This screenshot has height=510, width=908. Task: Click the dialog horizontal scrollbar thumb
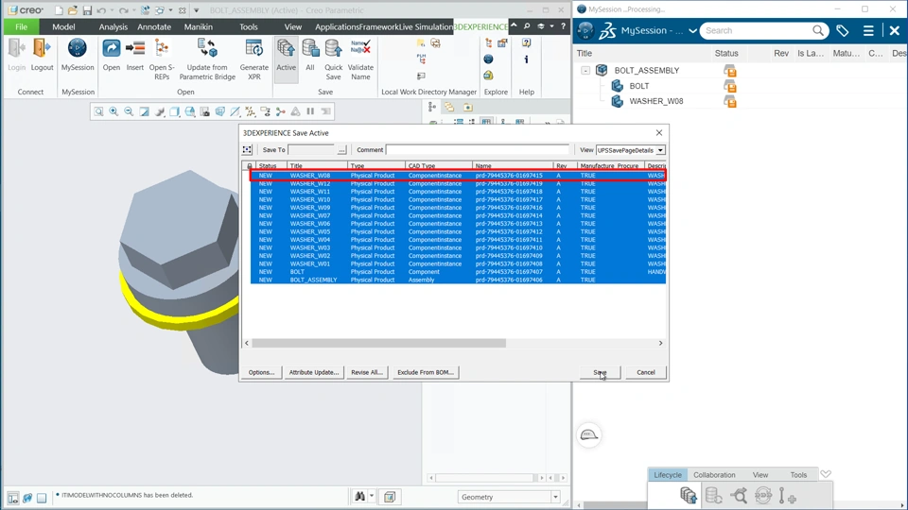coord(378,343)
